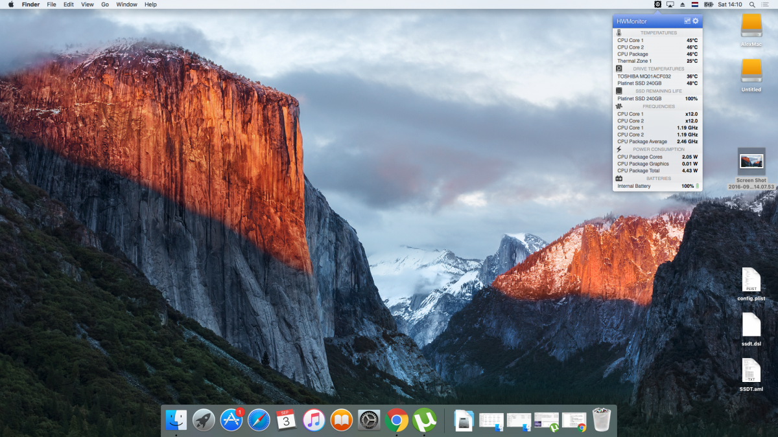Click the Sat 14:10 clock

coord(729,5)
